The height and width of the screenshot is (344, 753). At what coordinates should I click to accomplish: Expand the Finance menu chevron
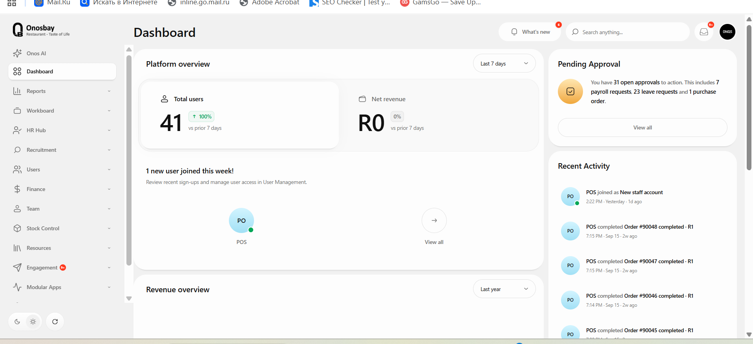tap(109, 189)
